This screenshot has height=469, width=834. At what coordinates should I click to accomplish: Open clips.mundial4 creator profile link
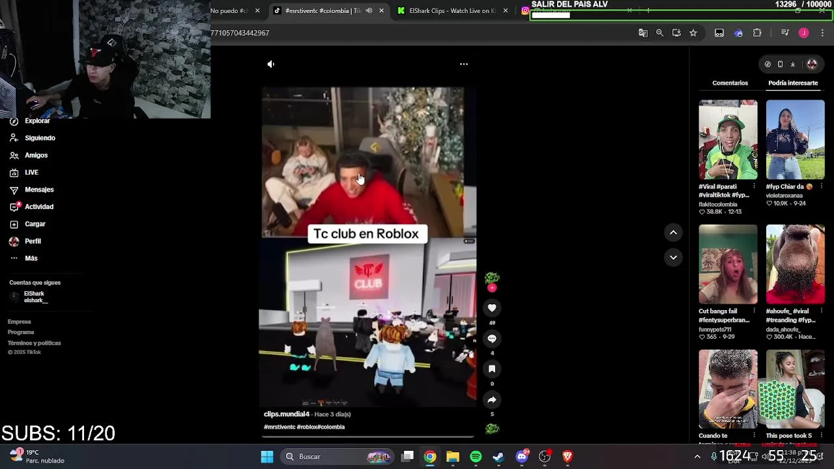[287, 414]
